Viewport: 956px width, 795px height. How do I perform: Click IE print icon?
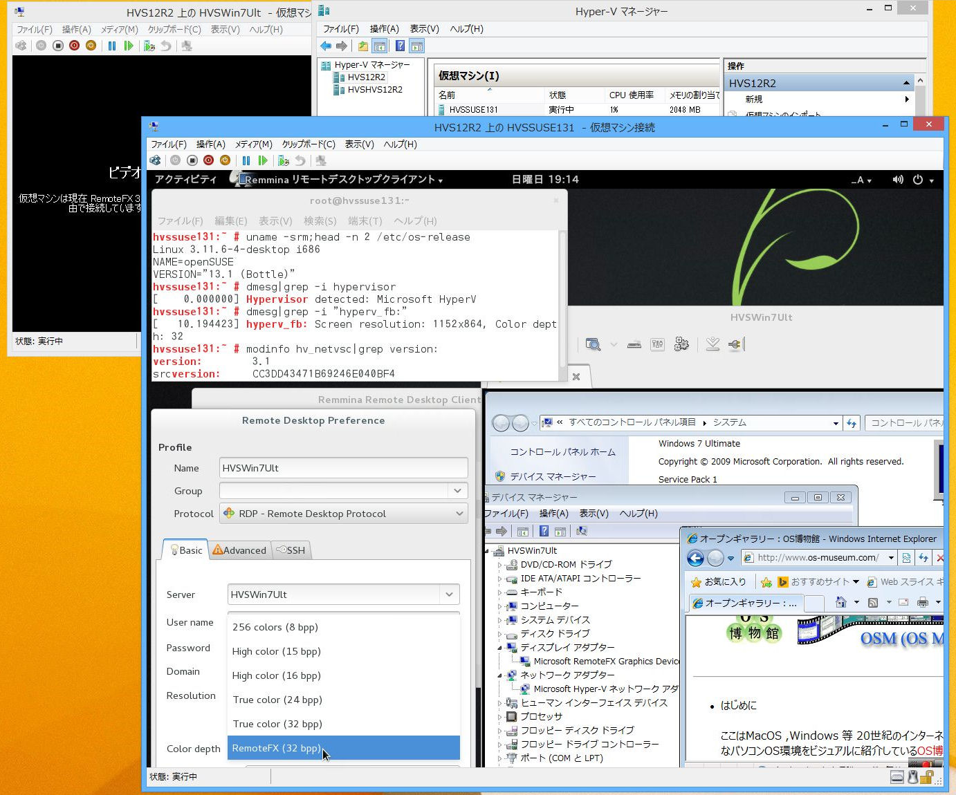(922, 602)
